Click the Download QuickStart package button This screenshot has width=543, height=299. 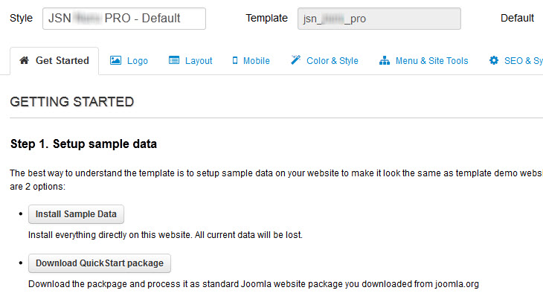pyautogui.click(x=100, y=263)
